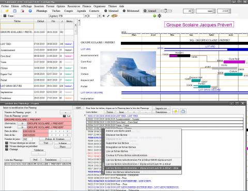
Task: Open the font size dropdown showing 8
Action: 99,16
